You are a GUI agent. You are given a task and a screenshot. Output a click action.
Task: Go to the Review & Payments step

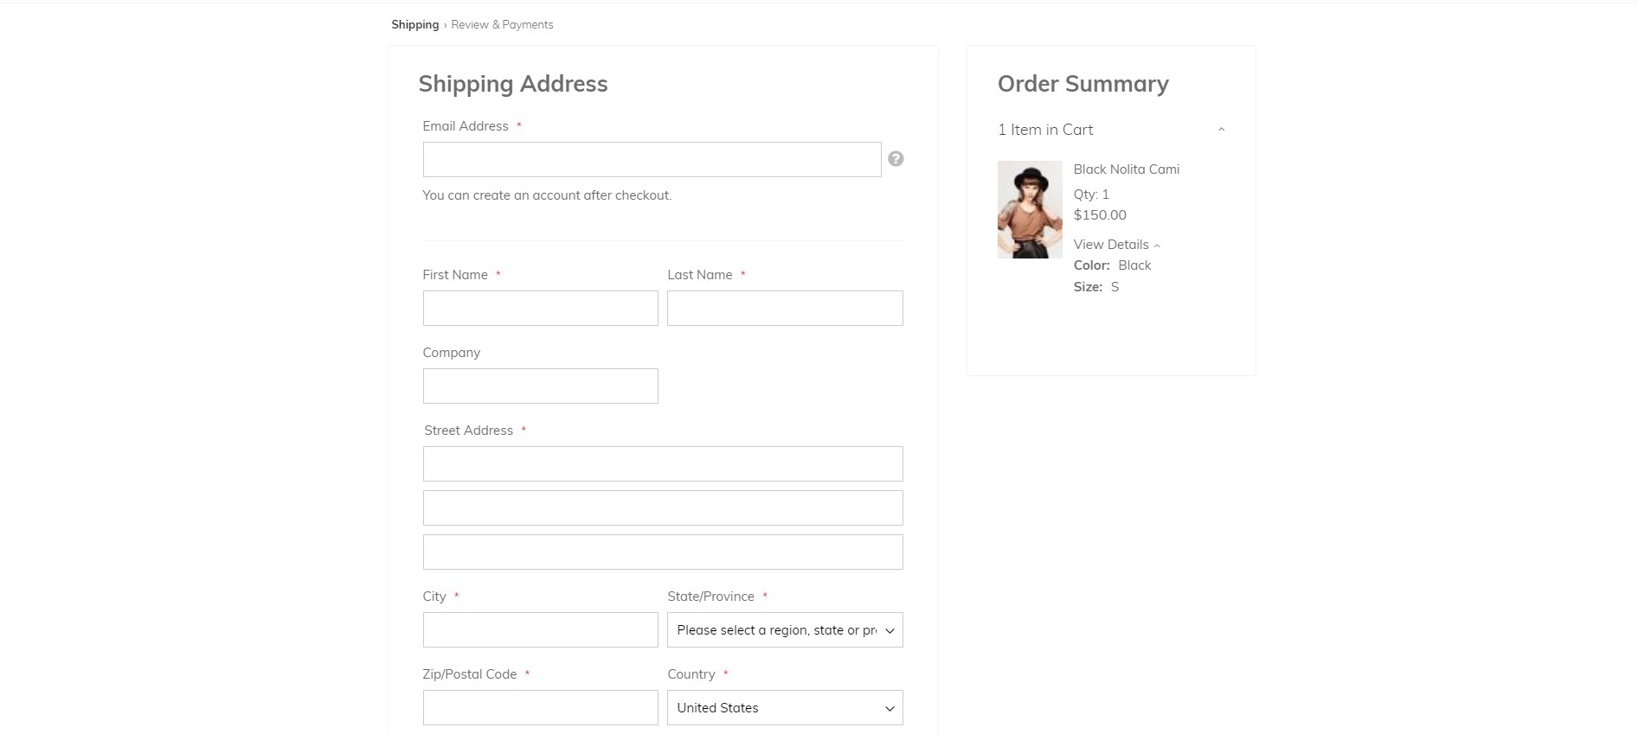[502, 25]
